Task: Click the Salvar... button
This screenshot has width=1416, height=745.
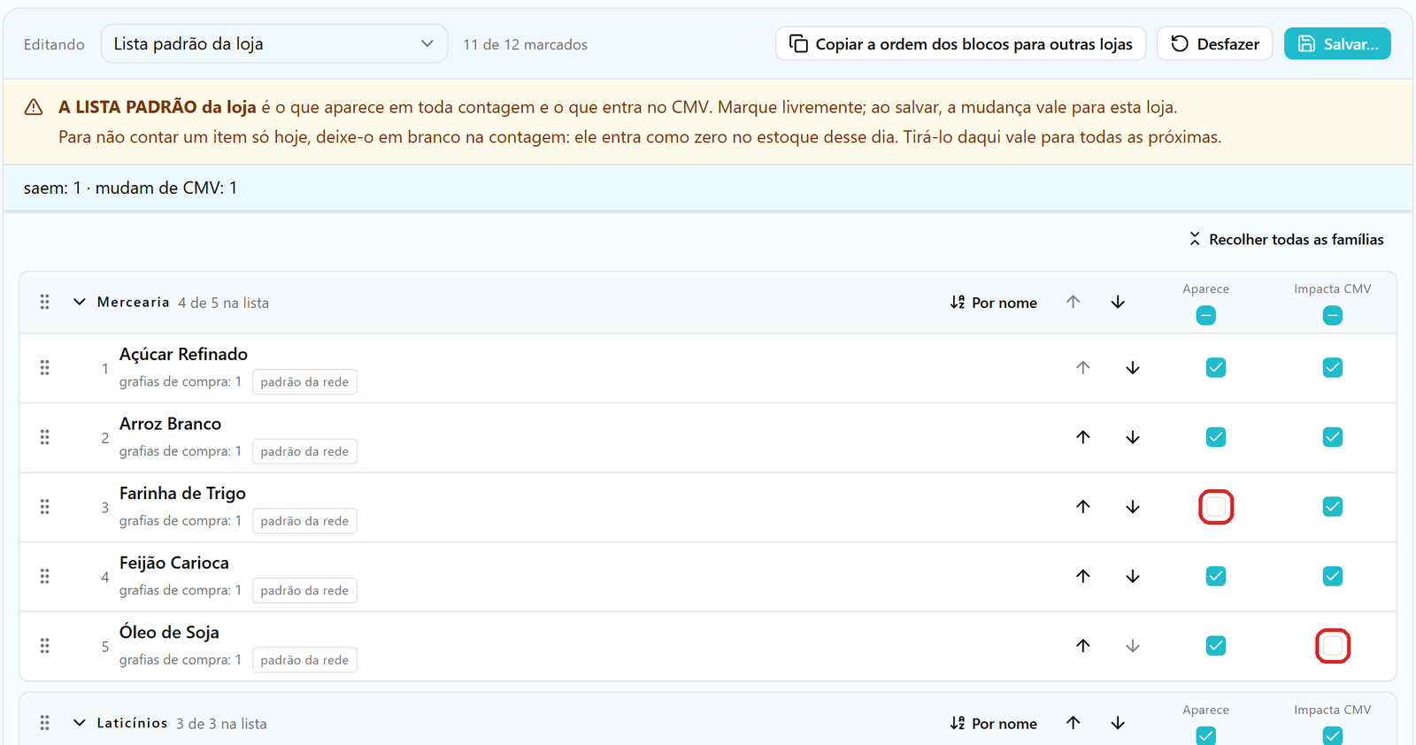Action: (x=1337, y=44)
